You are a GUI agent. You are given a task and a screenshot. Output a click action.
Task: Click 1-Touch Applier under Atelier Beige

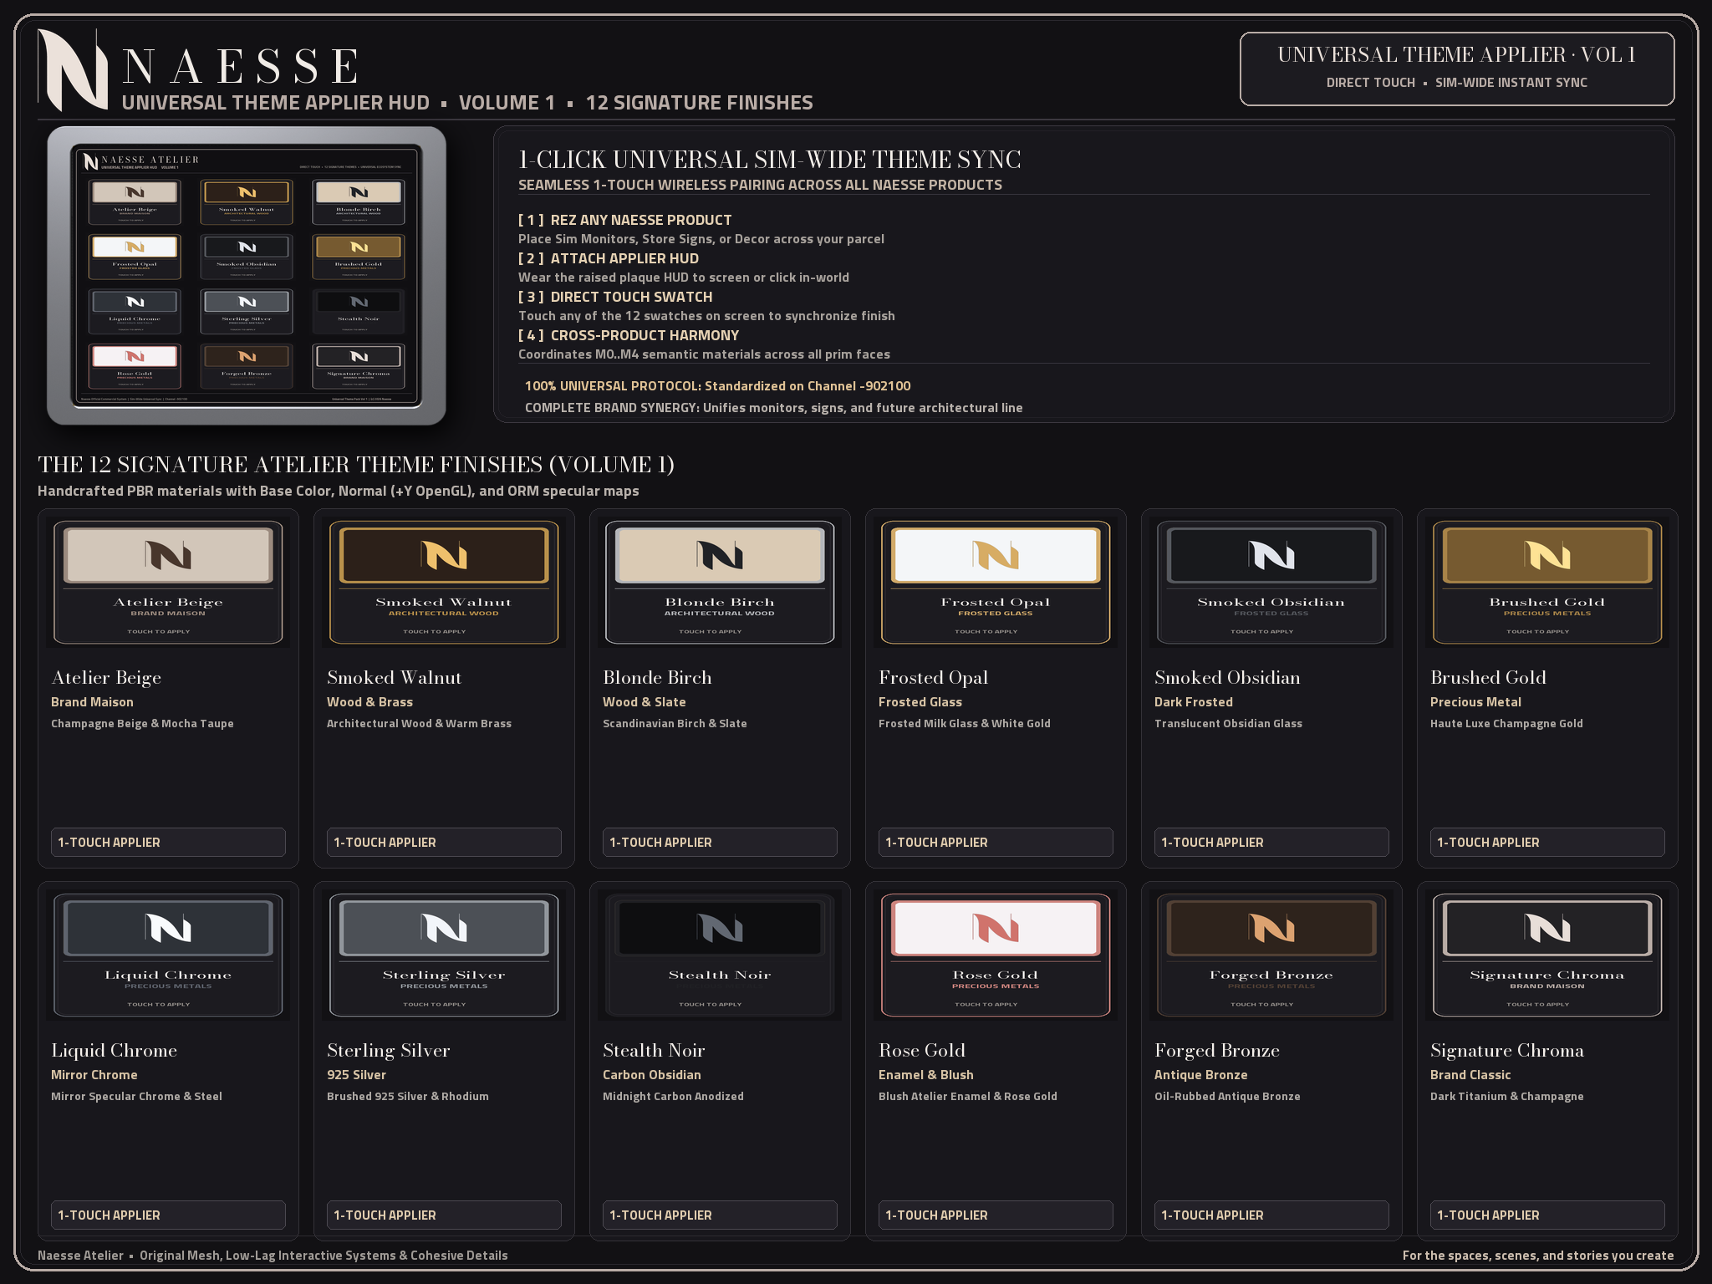point(168,842)
